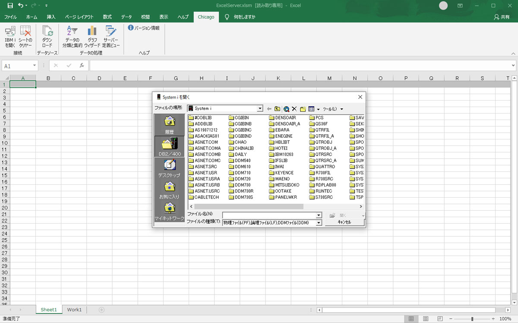The width and height of the screenshot is (518, 323).
Task: Open サーバー定義ビュー
Action: [111, 36]
